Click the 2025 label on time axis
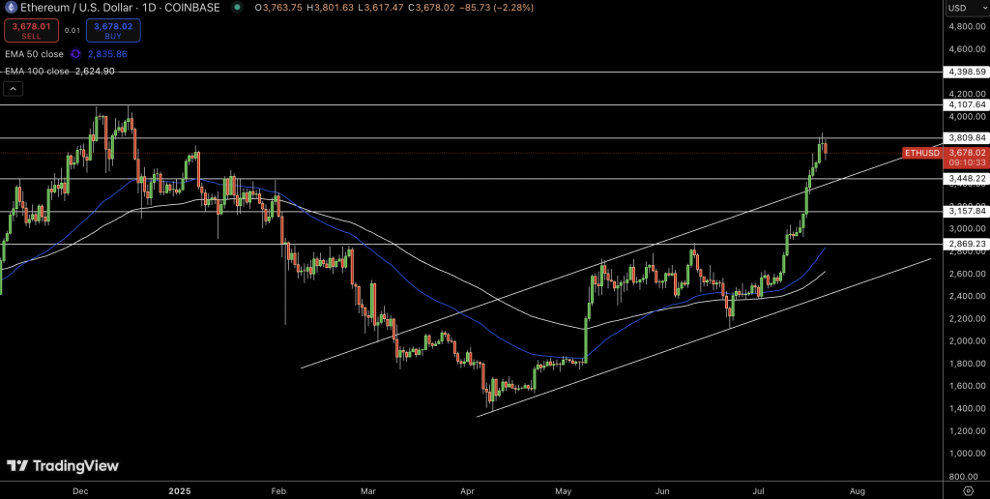This screenshot has height=499, width=990. click(x=180, y=491)
